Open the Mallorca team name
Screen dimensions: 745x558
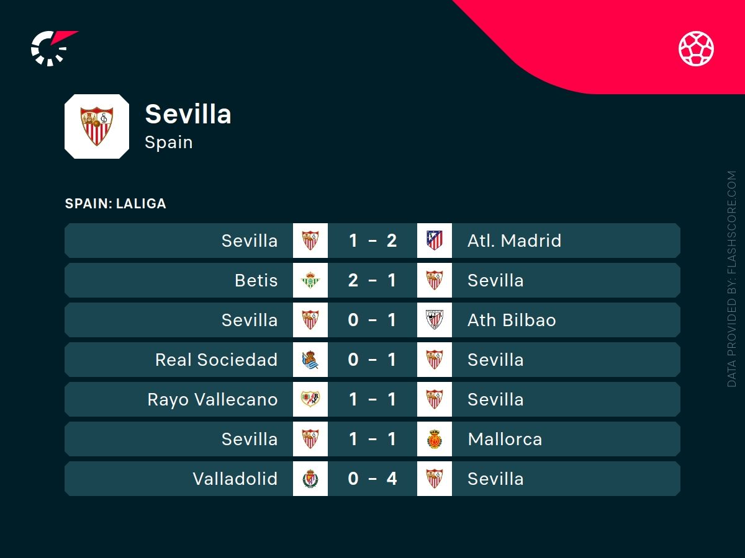(505, 439)
